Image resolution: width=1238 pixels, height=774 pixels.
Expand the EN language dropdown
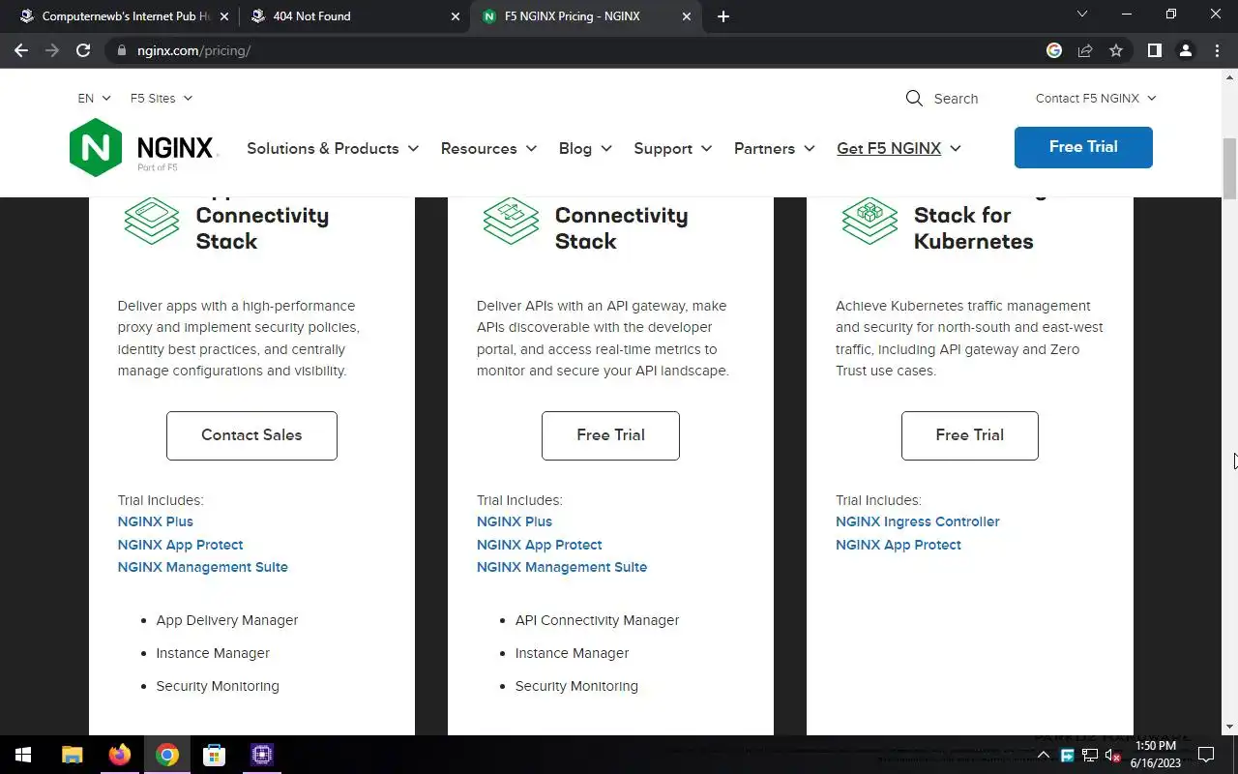(x=94, y=98)
